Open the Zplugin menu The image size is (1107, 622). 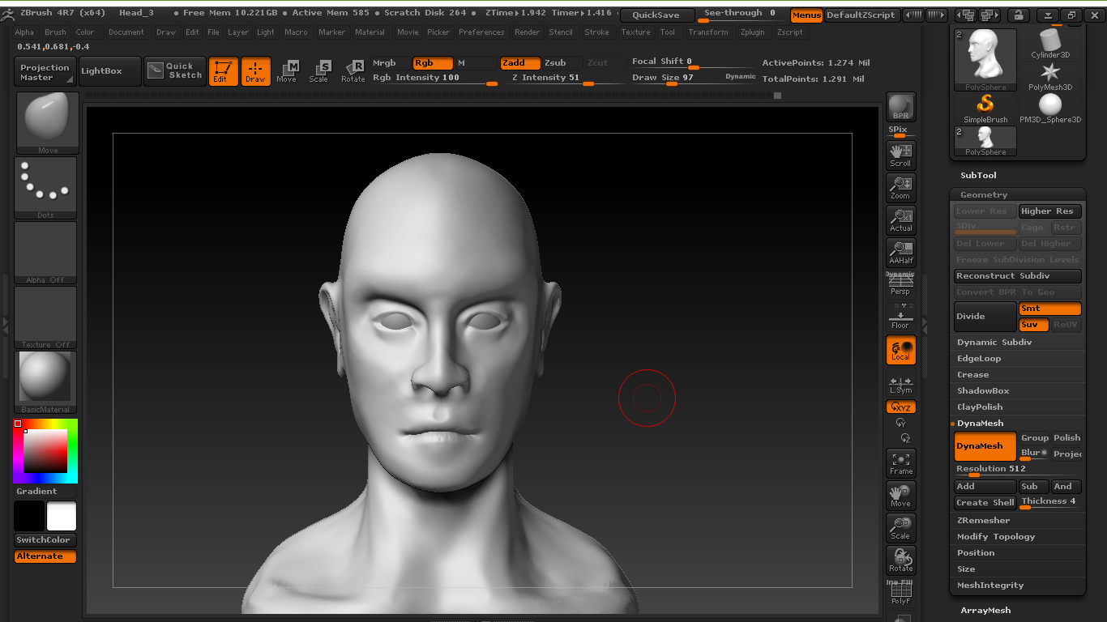pyautogui.click(x=752, y=32)
